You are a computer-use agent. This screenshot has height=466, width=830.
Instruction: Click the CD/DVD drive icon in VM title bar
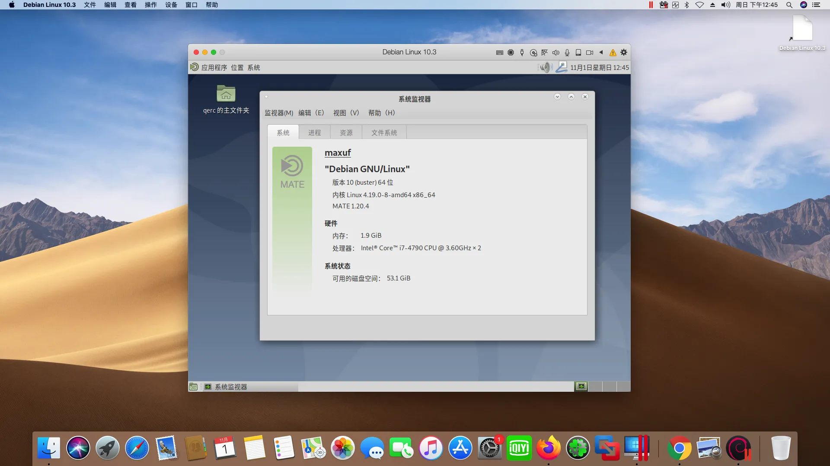pyautogui.click(x=533, y=53)
